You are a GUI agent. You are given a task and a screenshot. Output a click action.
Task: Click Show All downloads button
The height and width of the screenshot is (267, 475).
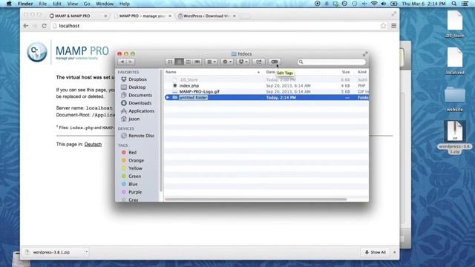click(375, 252)
